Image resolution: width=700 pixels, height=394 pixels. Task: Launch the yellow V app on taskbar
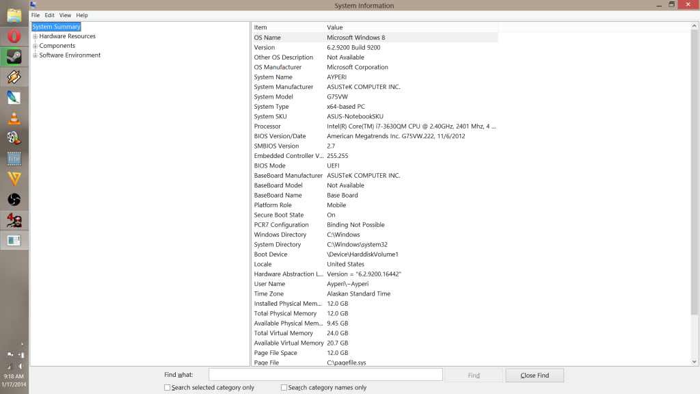(14, 179)
